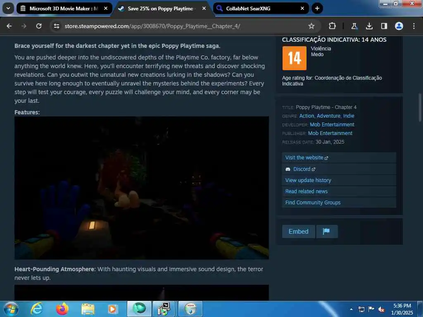Click the Show desktop strip
Viewport: 423px width, 317px height.
coord(420,309)
